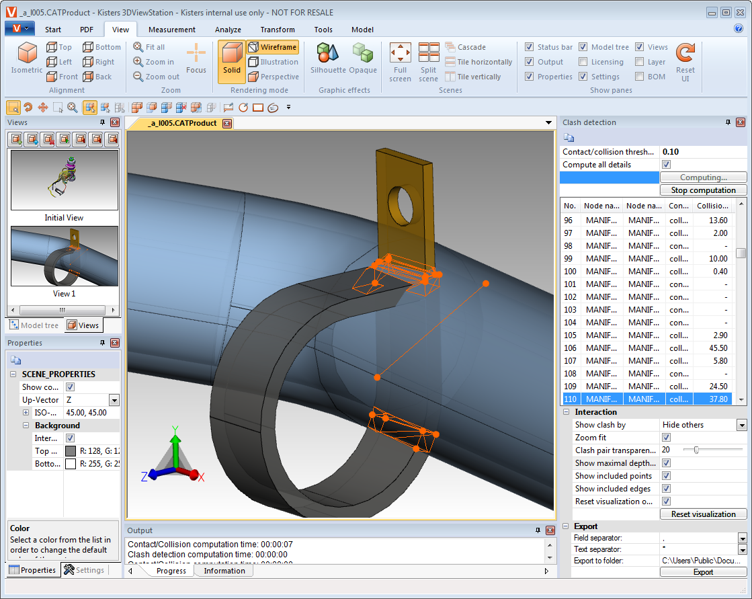
Task: Toggle the Output pane checkbox
Action: (529, 62)
